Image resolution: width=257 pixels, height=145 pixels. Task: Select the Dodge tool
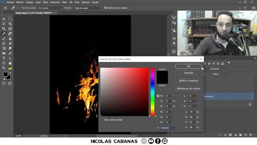(4, 53)
